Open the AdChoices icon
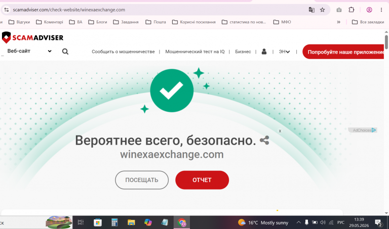Image resolution: width=389 pixels, height=229 pixels. click(x=374, y=130)
